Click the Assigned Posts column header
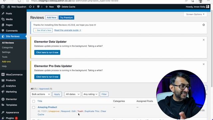The width and height of the screenshot is (213, 120). (145, 101)
